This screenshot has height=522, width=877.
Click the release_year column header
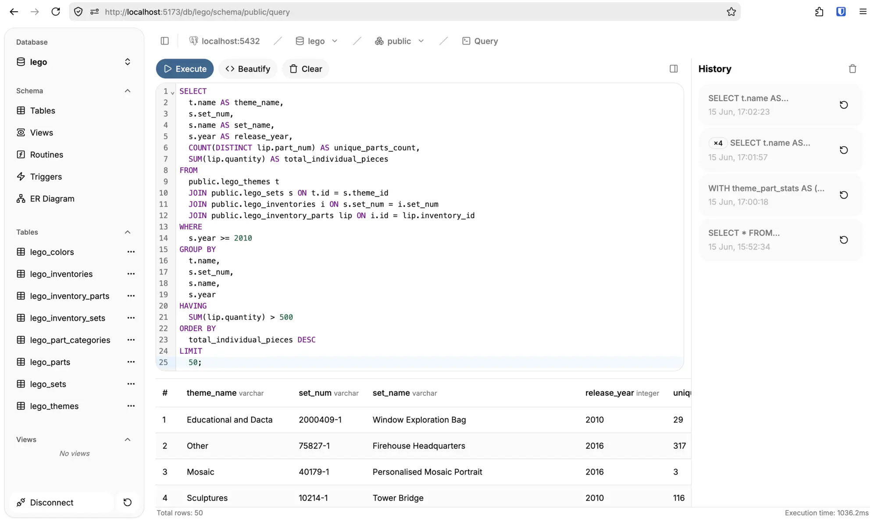pyautogui.click(x=622, y=393)
